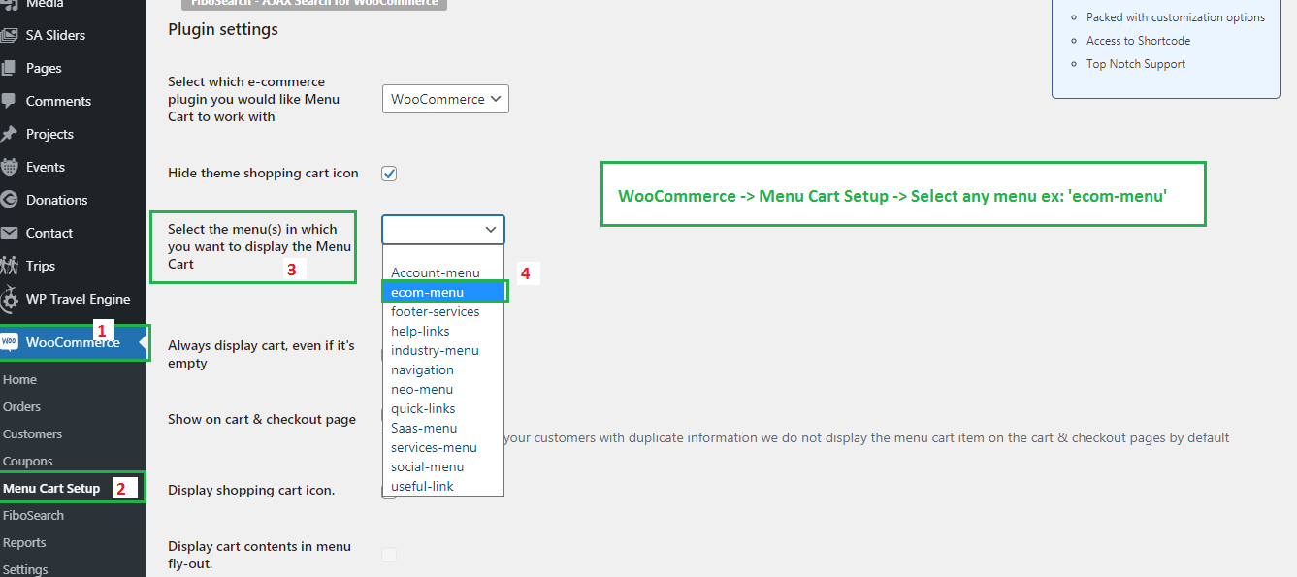Click the SA Sliders sidebar icon

click(9, 35)
